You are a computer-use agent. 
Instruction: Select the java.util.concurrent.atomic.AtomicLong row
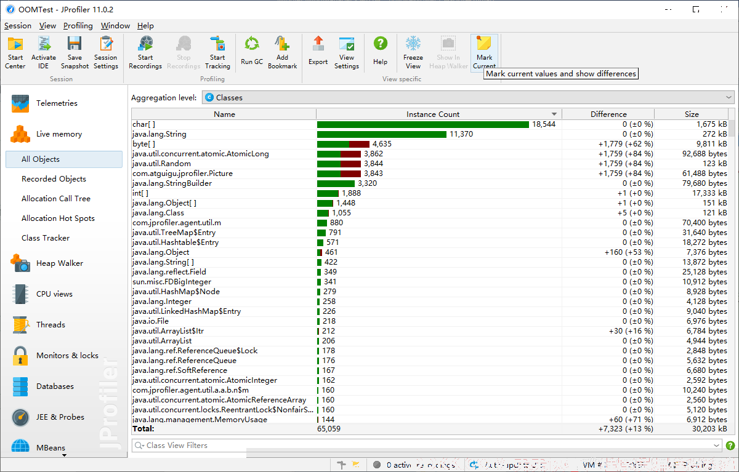click(430, 154)
